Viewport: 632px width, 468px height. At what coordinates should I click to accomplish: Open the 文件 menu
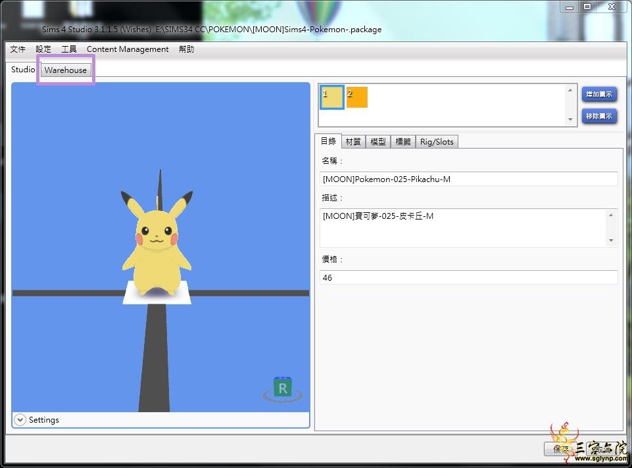point(18,49)
